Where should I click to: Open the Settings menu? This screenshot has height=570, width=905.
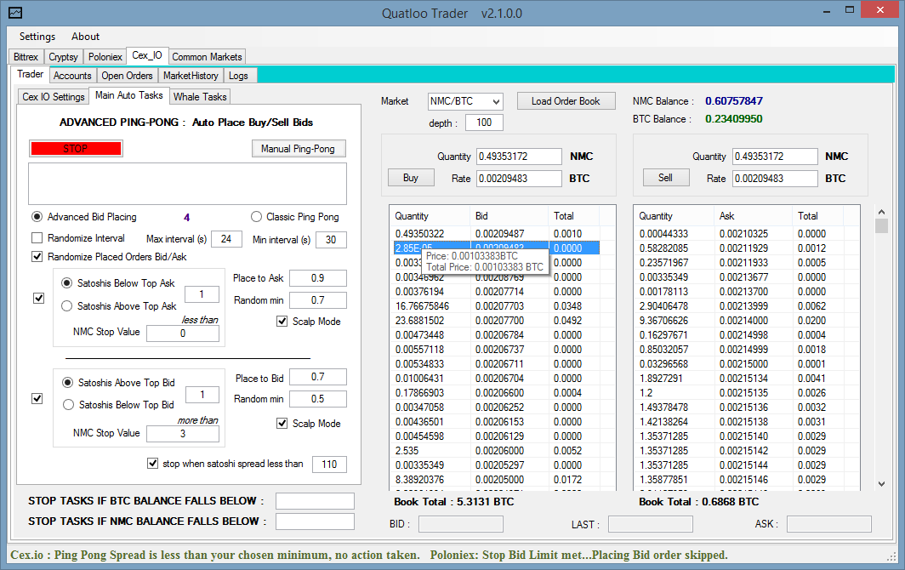click(x=37, y=37)
